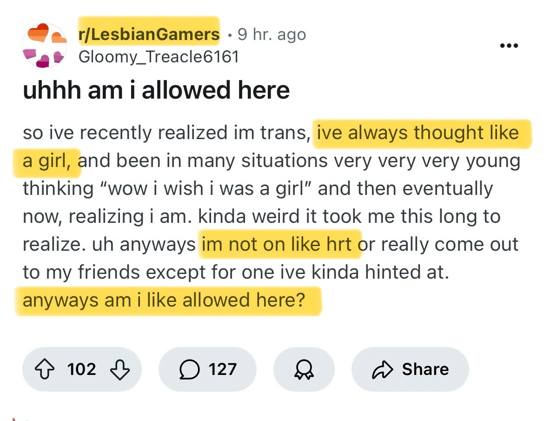Upvote the post with the up arrow

[x=46, y=369]
